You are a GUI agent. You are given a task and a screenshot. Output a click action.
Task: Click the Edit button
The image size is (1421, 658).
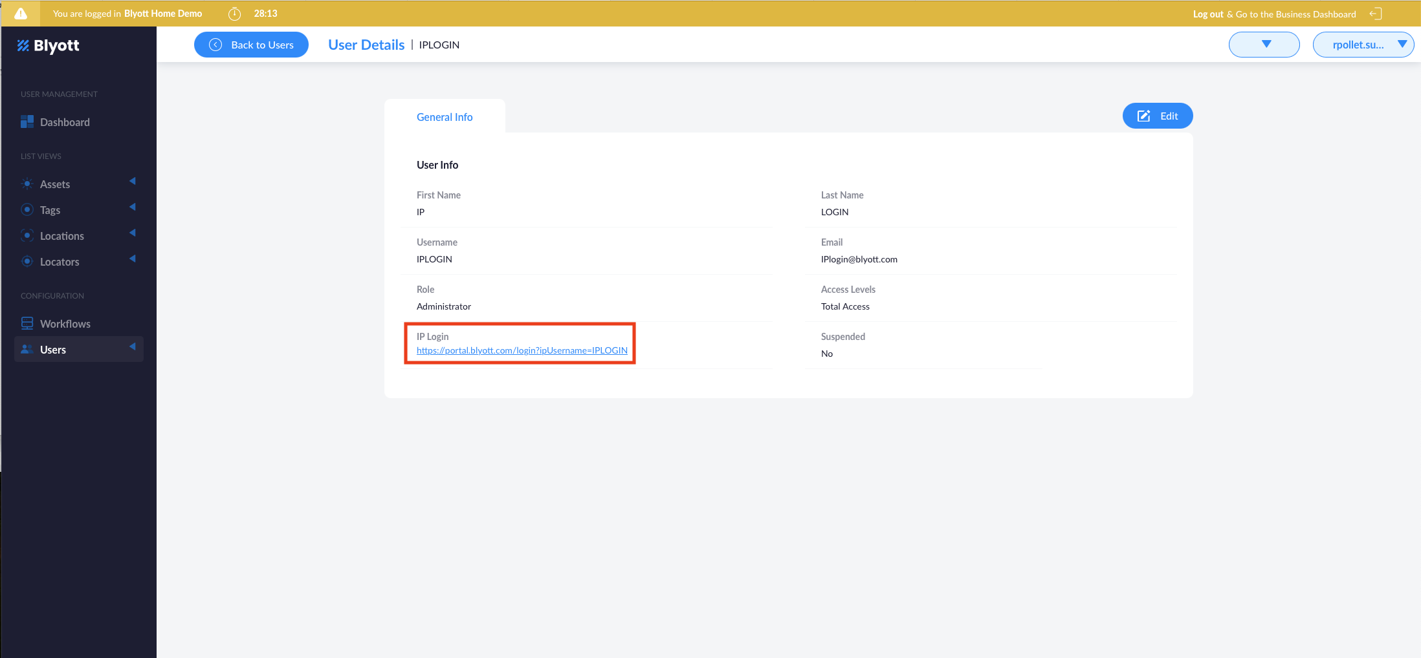(x=1157, y=116)
